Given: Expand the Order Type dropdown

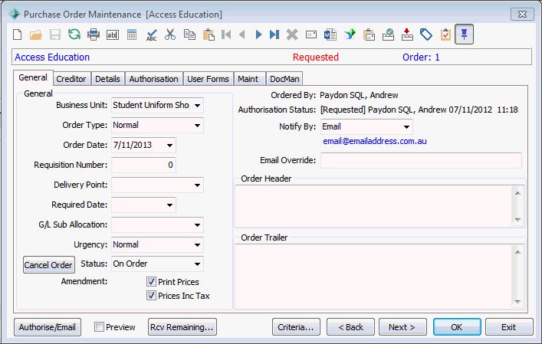Looking at the screenshot, I should tap(197, 126).
